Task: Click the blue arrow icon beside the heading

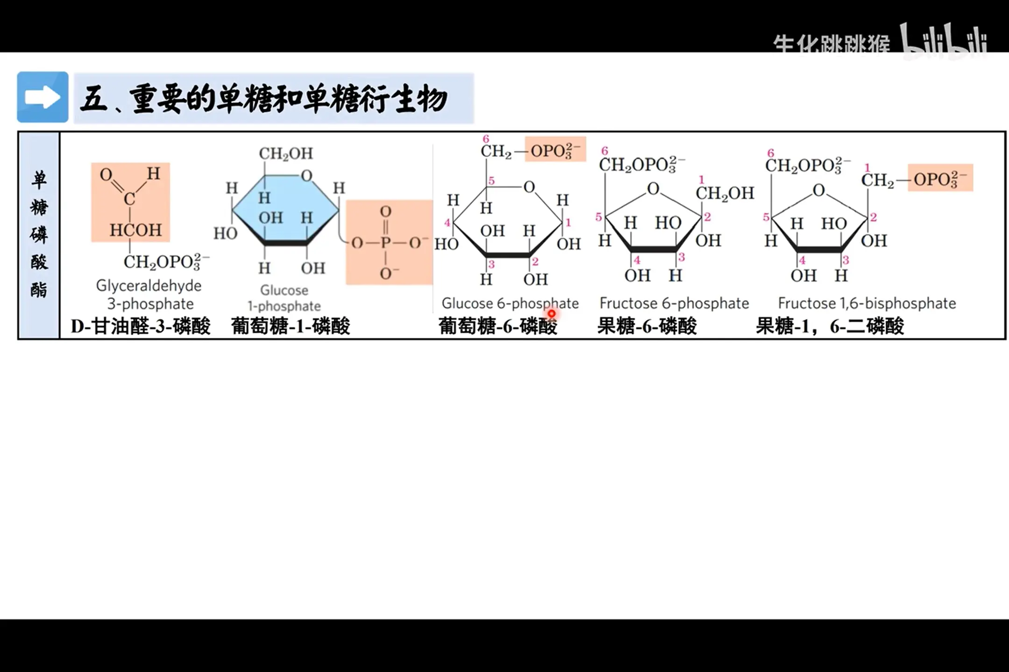Action: click(43, 97)
